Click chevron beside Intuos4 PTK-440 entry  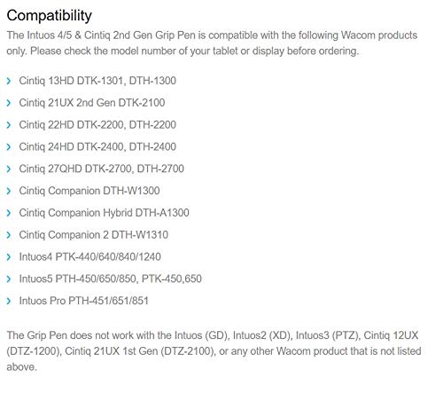point(9,257)
